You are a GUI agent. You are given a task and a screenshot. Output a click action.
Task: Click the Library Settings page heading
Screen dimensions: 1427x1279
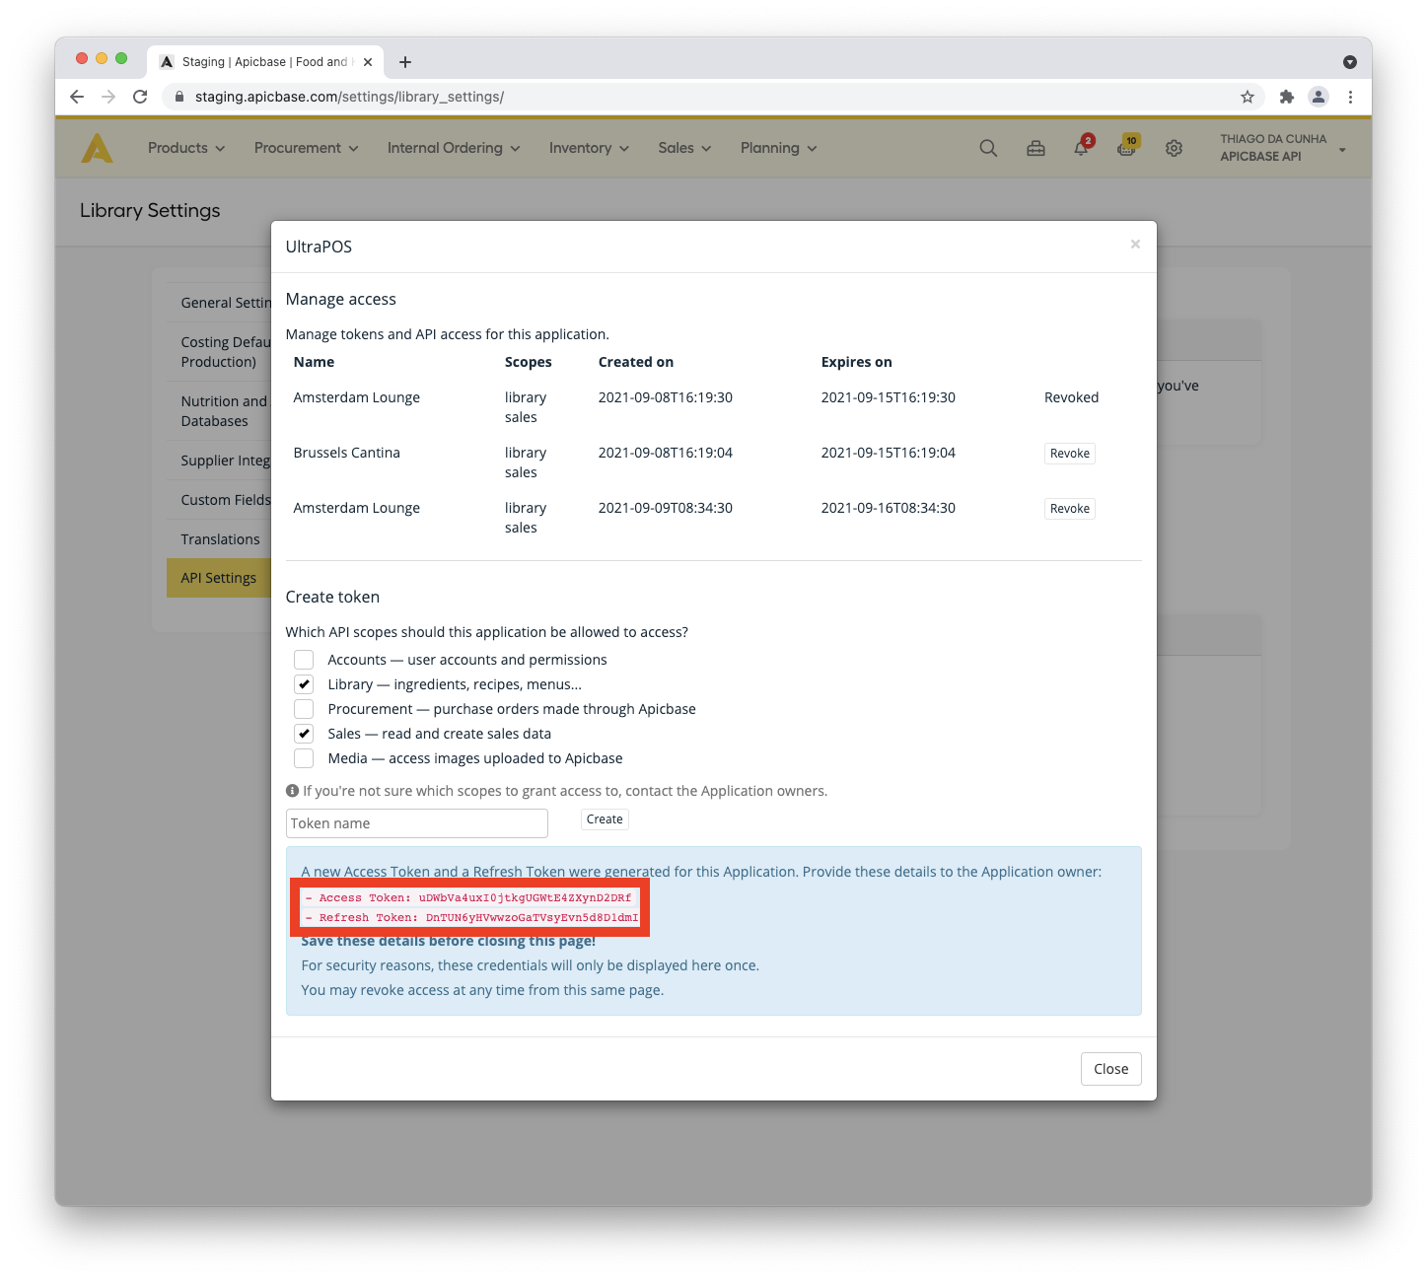150,210
